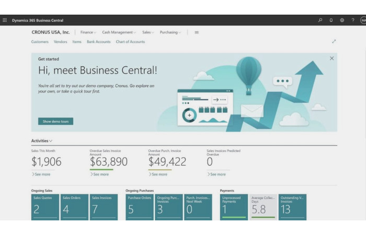Click the Ongoing Purchases group heading
366x235 pixels.
pos(140,191)
